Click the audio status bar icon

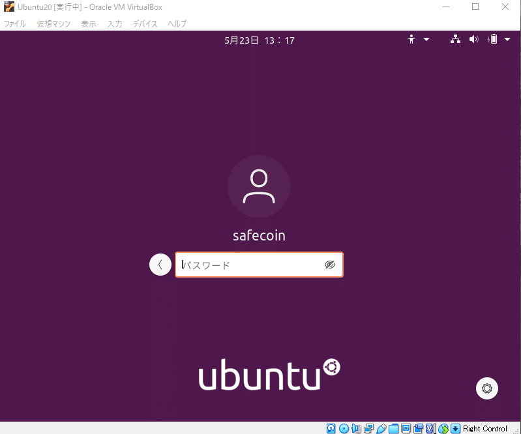tap(356, 428)
